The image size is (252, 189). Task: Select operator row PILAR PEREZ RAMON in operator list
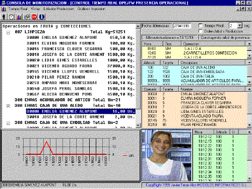click(195, 125)
